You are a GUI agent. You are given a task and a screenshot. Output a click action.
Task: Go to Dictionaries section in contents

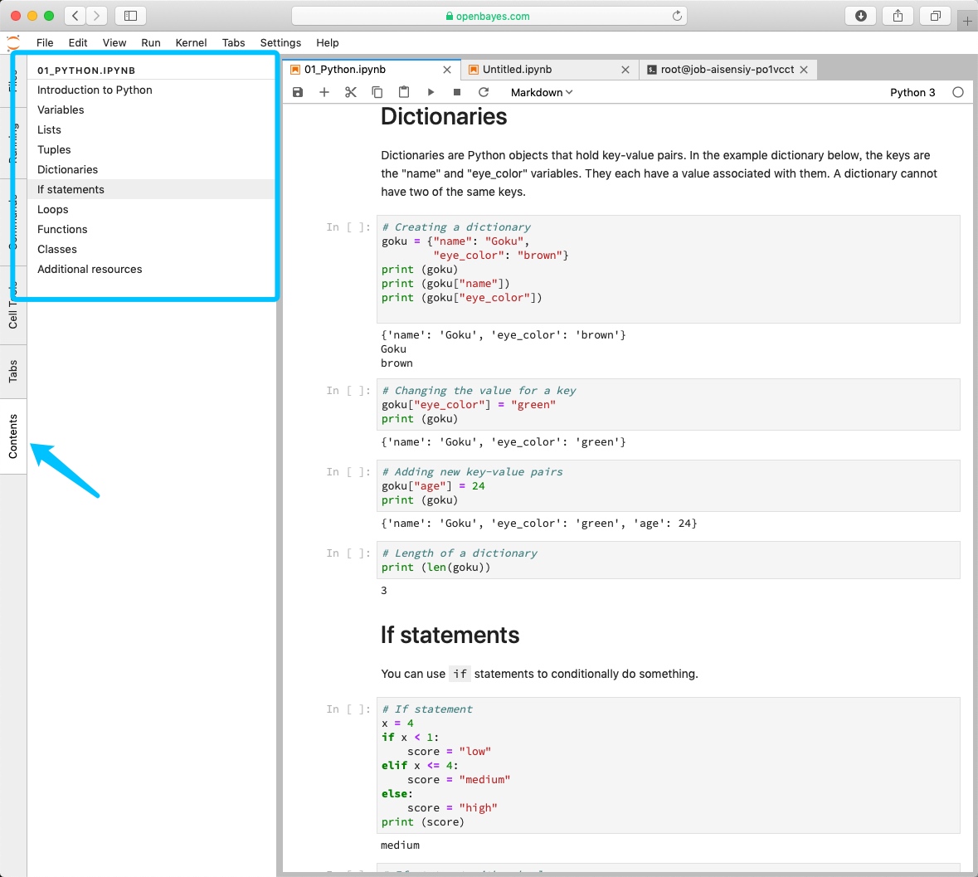coord(68,169)
